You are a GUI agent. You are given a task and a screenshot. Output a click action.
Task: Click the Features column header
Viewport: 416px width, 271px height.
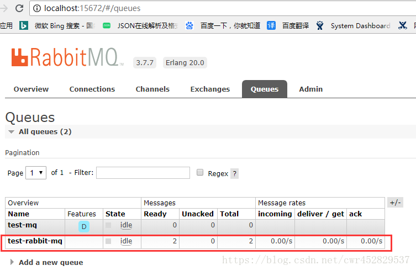(82, 214)
